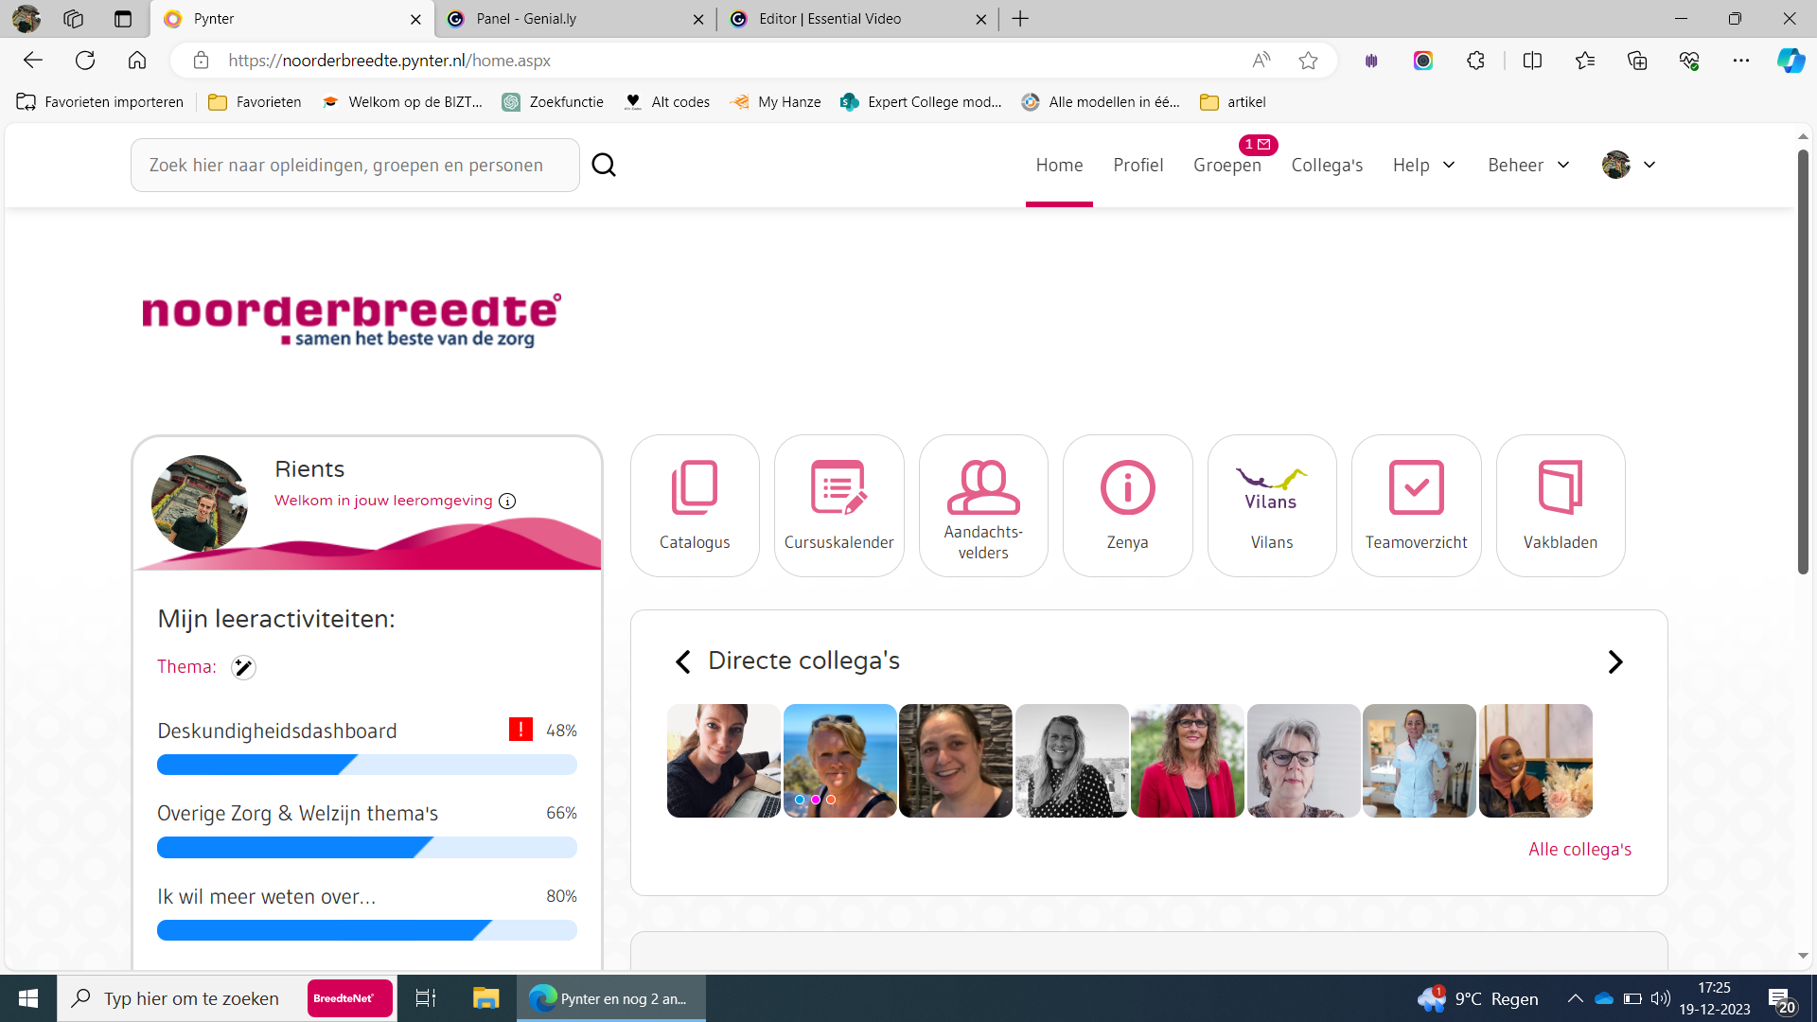Expand the Beheer dropdown menu
1817x1022 pixels.
pos(1528,166)
